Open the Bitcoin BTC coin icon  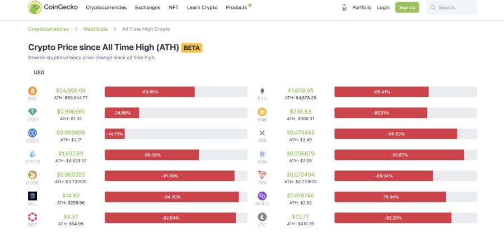[32, 91]
